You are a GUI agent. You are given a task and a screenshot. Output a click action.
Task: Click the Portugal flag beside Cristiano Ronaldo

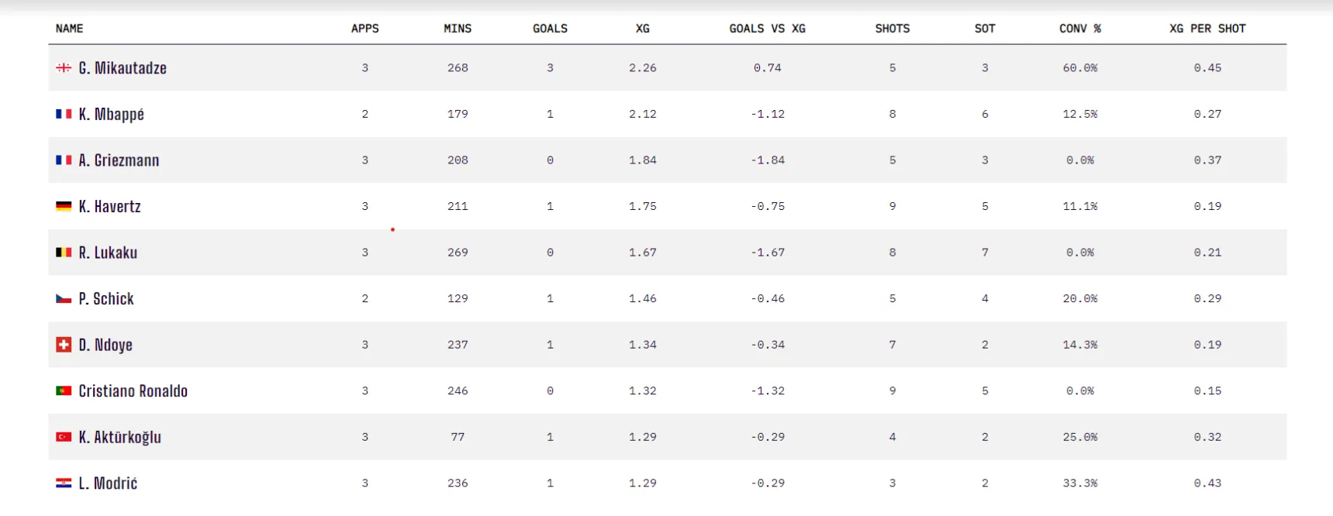(64, 391)
